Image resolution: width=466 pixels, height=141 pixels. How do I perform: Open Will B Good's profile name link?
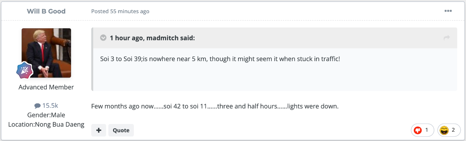(x=46, y=11)
